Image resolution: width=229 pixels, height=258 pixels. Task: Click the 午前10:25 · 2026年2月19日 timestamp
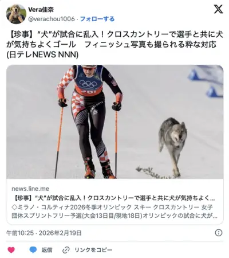point(44,233)
